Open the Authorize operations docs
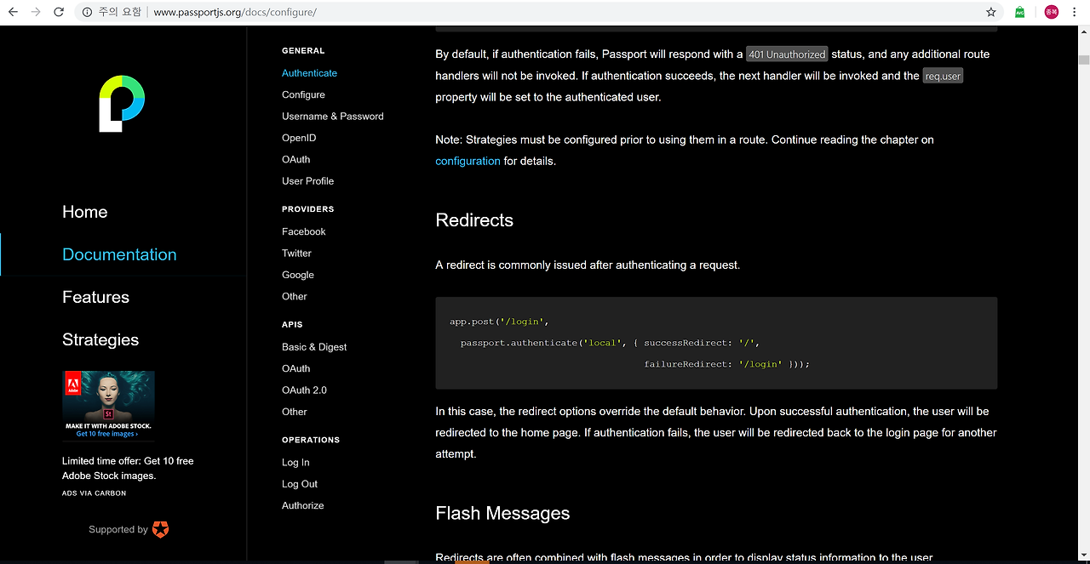The height and width of the screenshot is (564, 1090). (x=303, y=505)
